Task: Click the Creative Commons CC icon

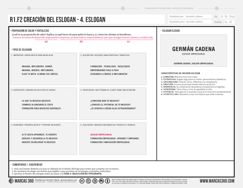Action: coord(82,181)
